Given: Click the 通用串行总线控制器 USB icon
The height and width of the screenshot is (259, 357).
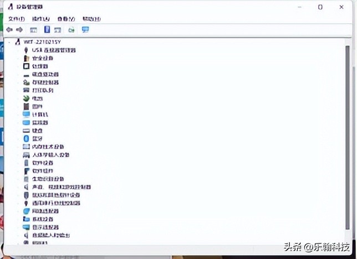Looking at the screenshot, I should pyautogui.click(x=26, y=203).
